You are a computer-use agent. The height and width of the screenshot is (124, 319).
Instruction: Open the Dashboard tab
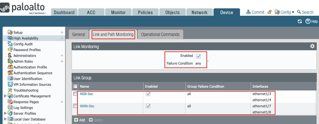[64, 12]
